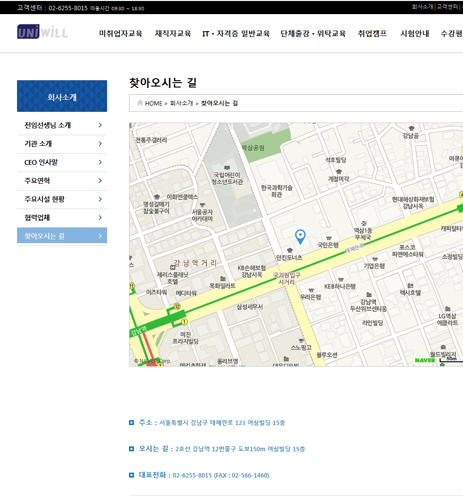Click the 강남역 두산위브센티움 building icon
This screenshot has height=496, width=463.
[x=369, y=295]
